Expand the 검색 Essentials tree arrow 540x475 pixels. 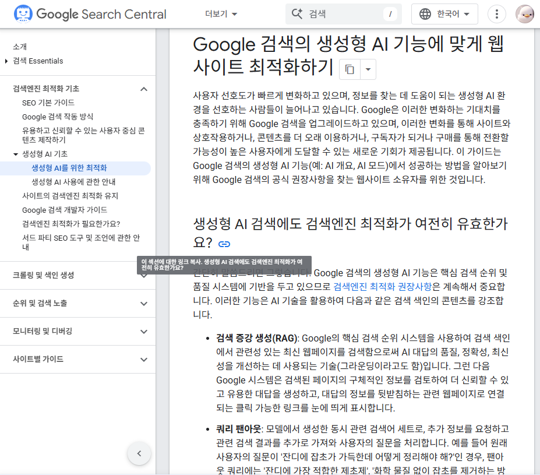pos(6,61)
